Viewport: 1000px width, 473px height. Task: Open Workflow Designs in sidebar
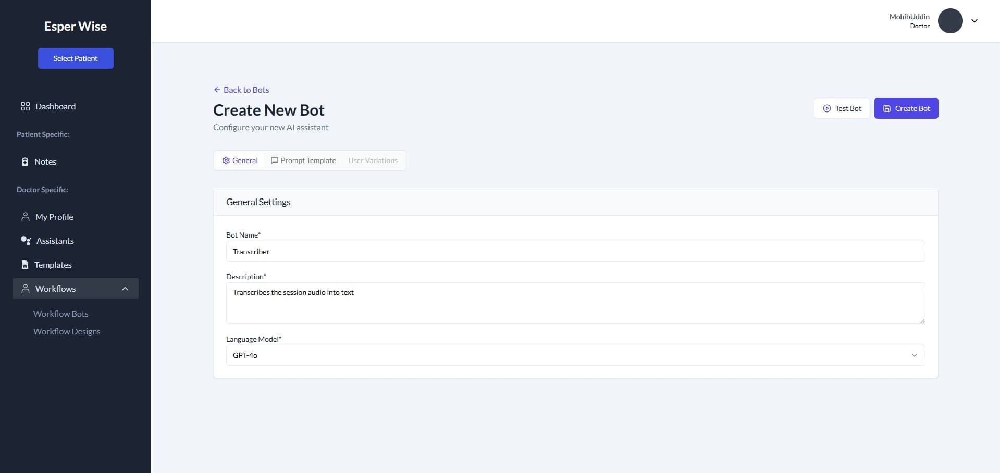click(67, 331)
